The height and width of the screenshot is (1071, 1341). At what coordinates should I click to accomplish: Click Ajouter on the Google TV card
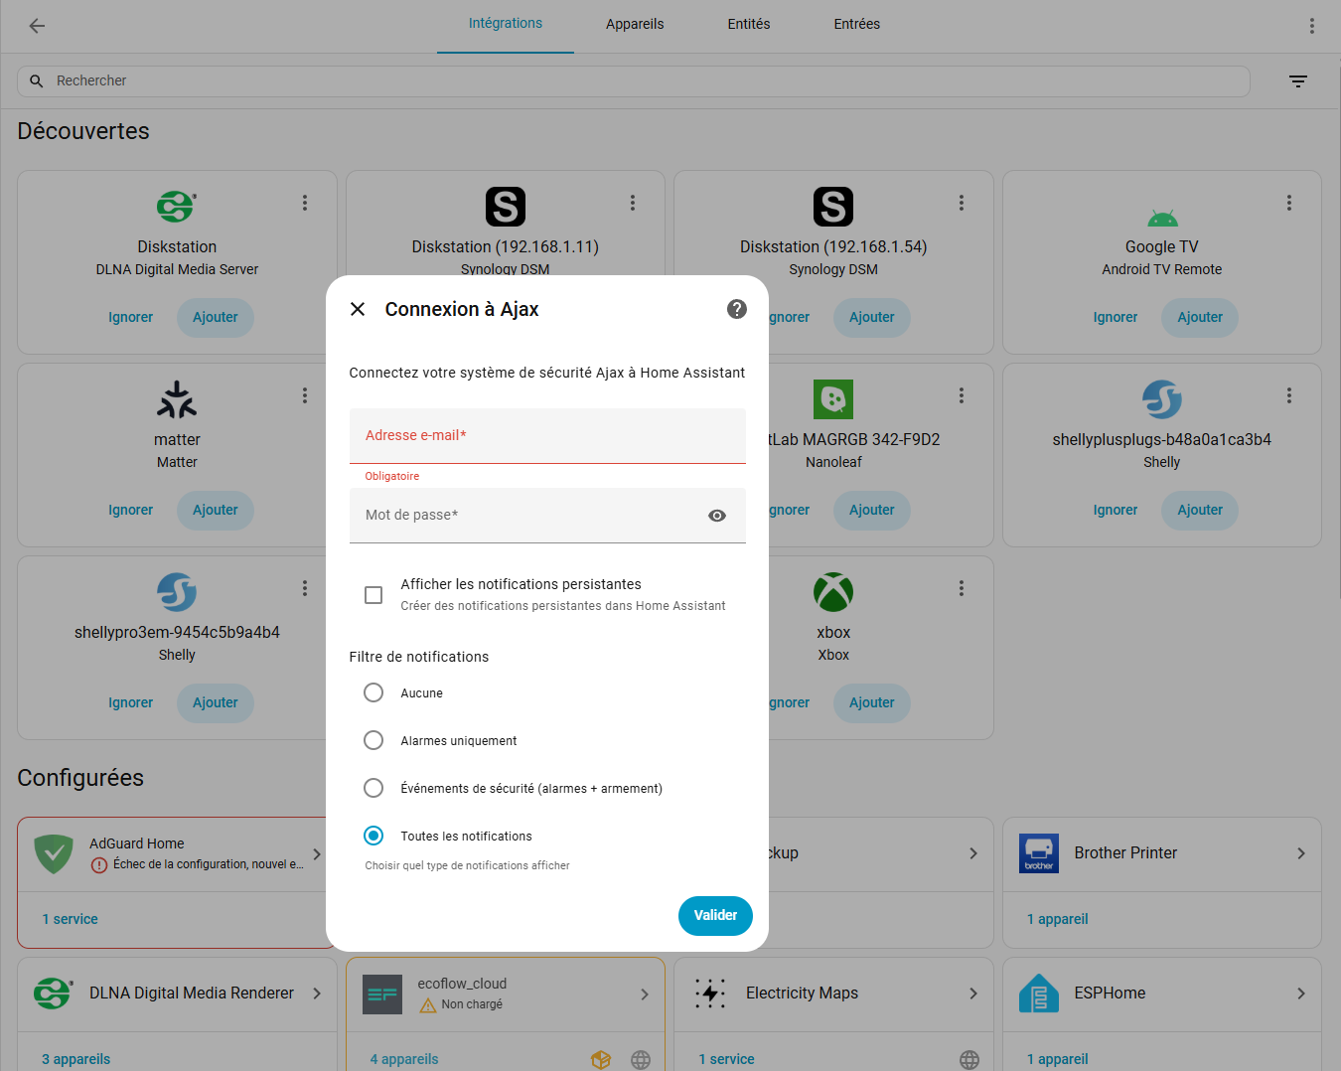[x=1199, y=317]
